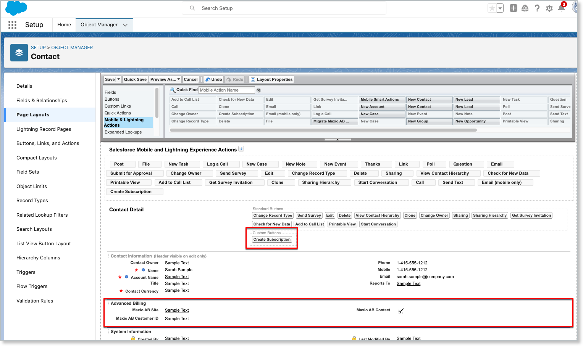Screen dimensions: 583x346
Task: Open the App Launcher waffle icon
Action: (x=12, y=24)
